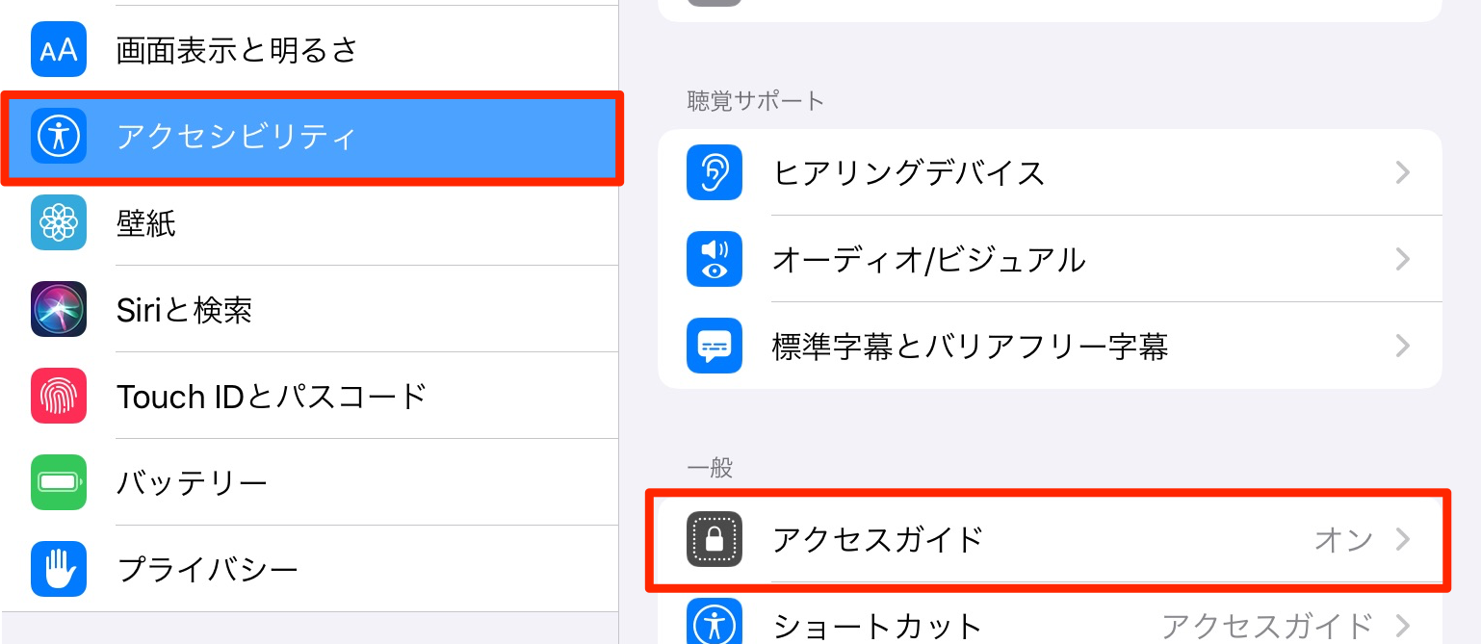Tap the 標準字幕 speech bubble icon
Screen dimensions: 1481x644
[x=715, y=346]
